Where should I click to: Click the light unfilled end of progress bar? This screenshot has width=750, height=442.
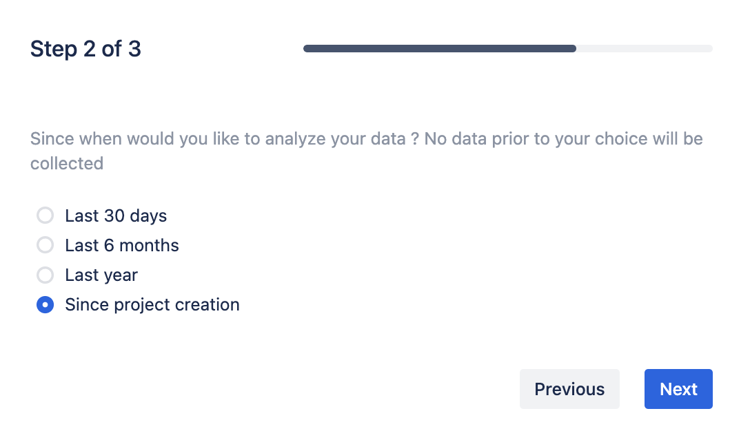point(645,49)
